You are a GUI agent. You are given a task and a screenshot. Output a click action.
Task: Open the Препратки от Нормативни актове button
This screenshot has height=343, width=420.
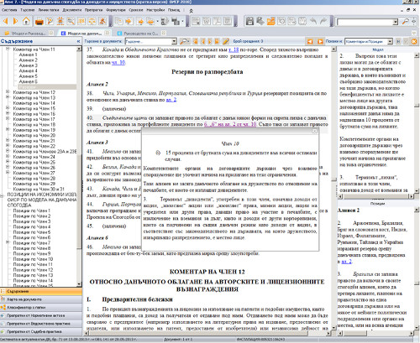click(41, 315)
